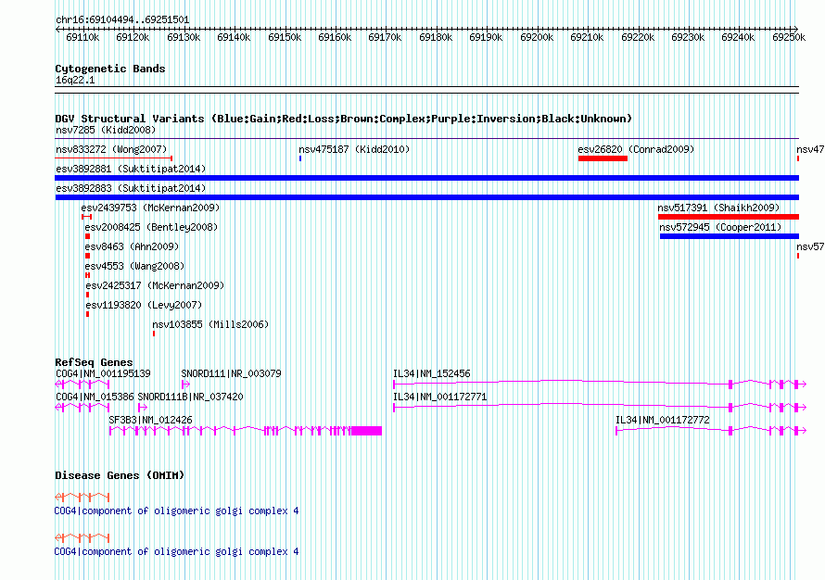The width and height of the screenshot is (825, 580).
Task: Click the esv2008425 red marker
Action: (87, 236)
